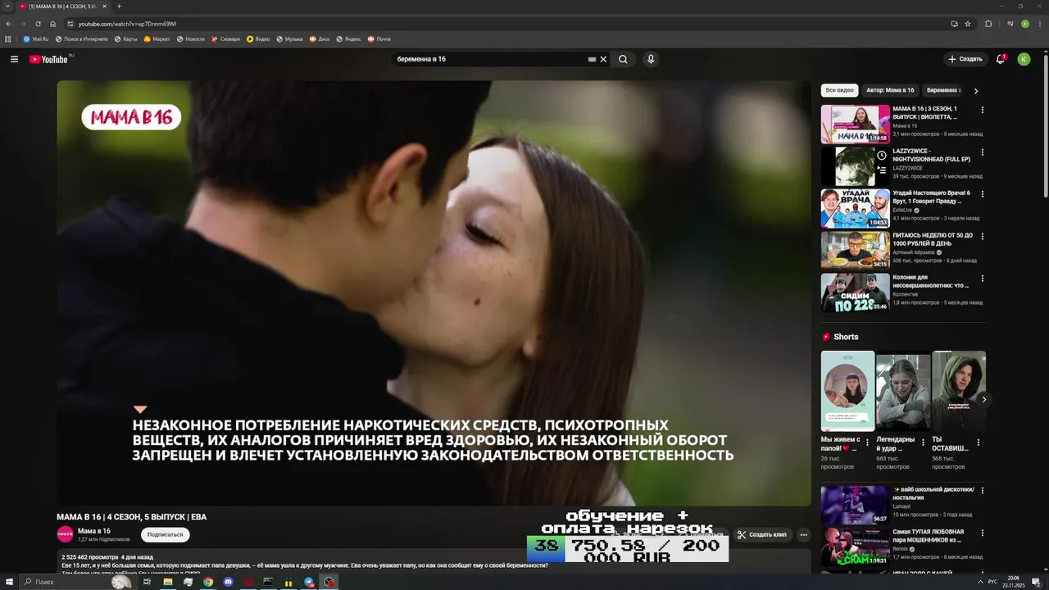Open the Mail.Ru bookmark
Viewport: 1049px width, 590px height.
coord(36,39)
